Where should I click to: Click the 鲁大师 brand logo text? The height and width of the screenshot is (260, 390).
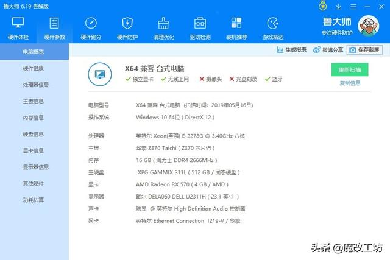[337, 22]
